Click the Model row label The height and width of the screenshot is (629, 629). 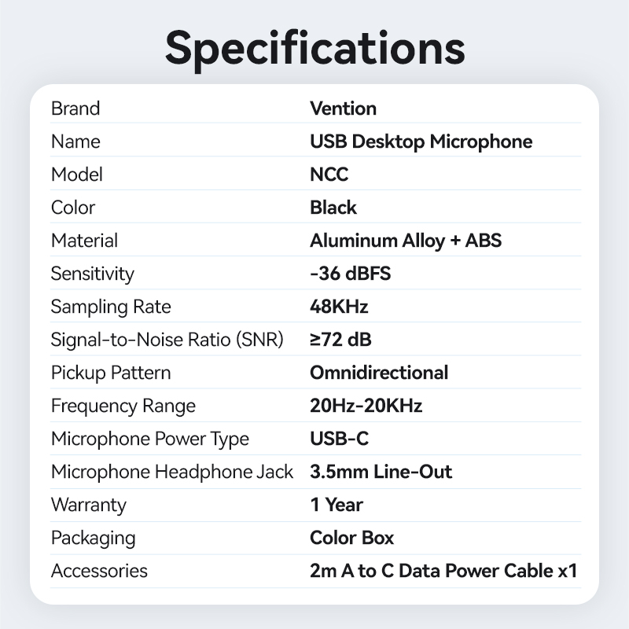tap(77, 175)
